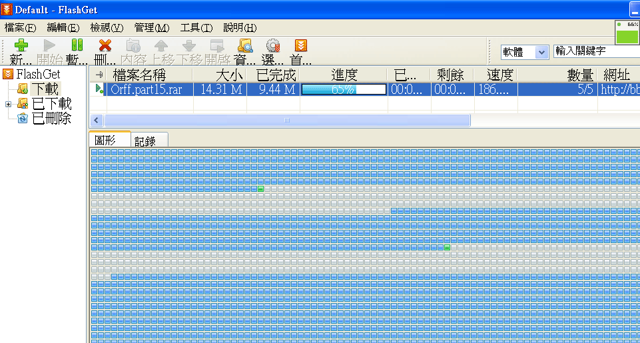
Task: Select the Orff.part15.rar file name
Action: [x=146, y=89]
